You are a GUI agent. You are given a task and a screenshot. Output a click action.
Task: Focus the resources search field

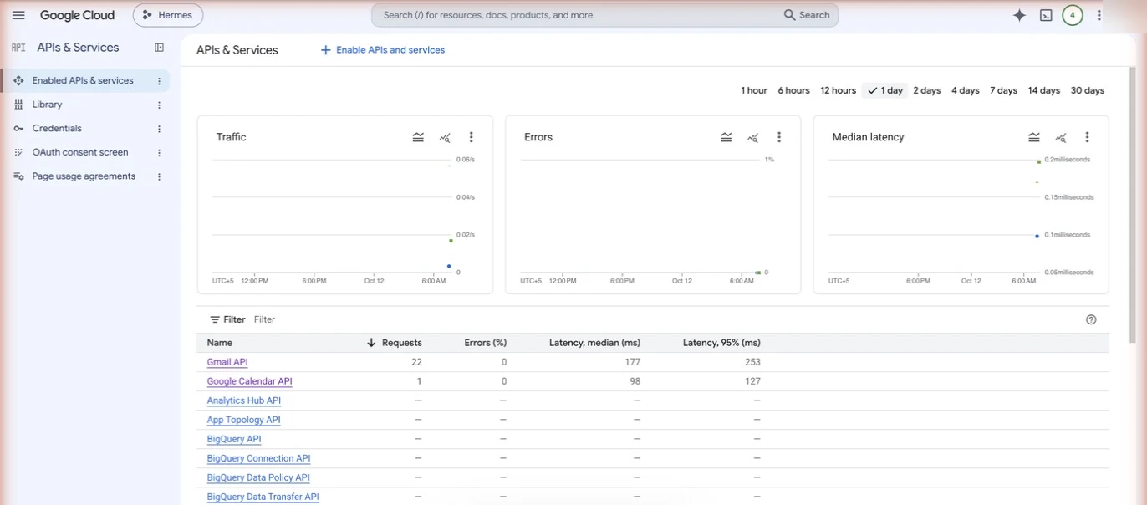pos(577,15)
